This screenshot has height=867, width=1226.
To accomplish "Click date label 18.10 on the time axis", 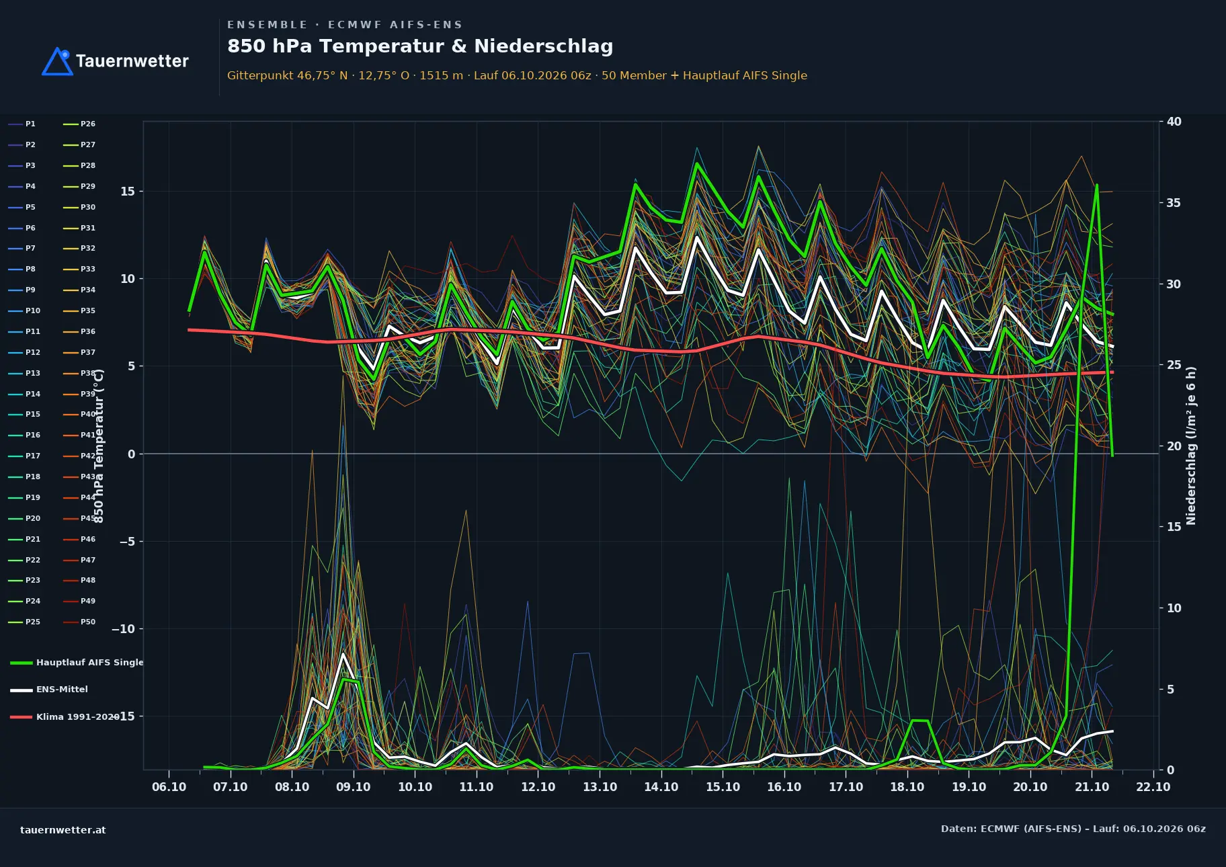I will (907, 787).
